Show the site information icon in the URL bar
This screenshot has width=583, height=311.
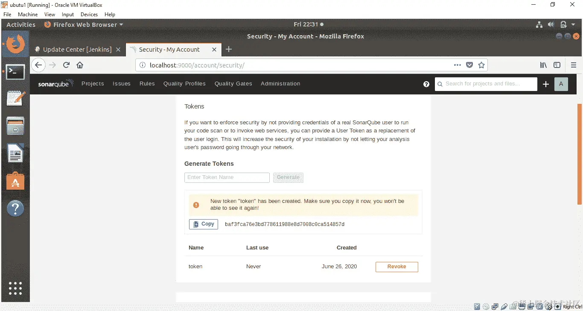pos(142,65)
